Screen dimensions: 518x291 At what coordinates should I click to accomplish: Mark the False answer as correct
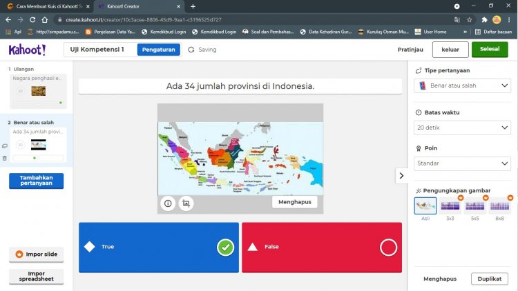[x=389, y=247]
